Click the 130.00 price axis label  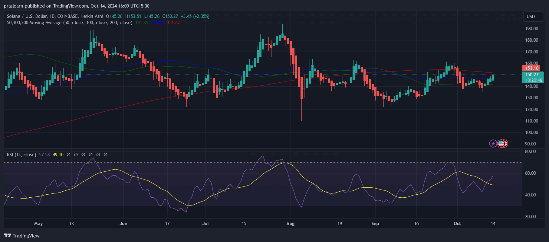pyautogui.click(x=532, y=98)
